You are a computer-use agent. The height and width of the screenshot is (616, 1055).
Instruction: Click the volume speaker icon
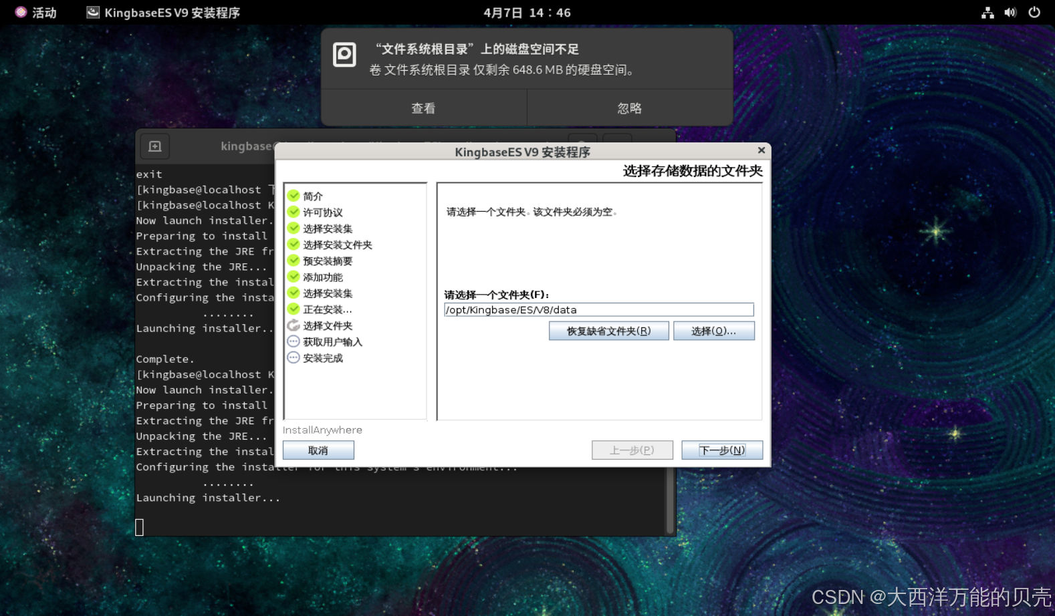[x=1010, y=13]
